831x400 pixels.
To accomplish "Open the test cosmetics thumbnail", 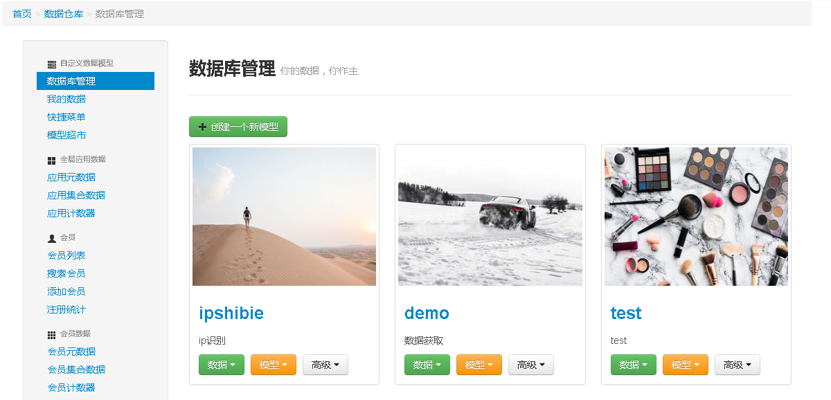I will (x=696, y=217).
